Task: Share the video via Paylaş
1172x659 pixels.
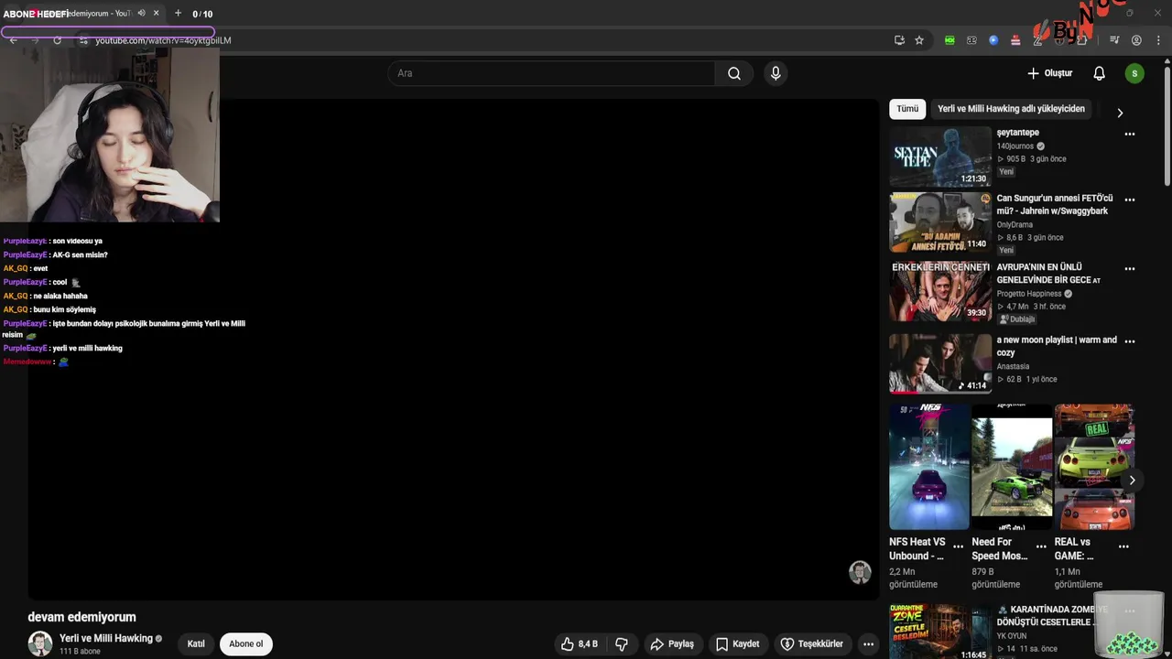Action: click(x=672, y=644)
